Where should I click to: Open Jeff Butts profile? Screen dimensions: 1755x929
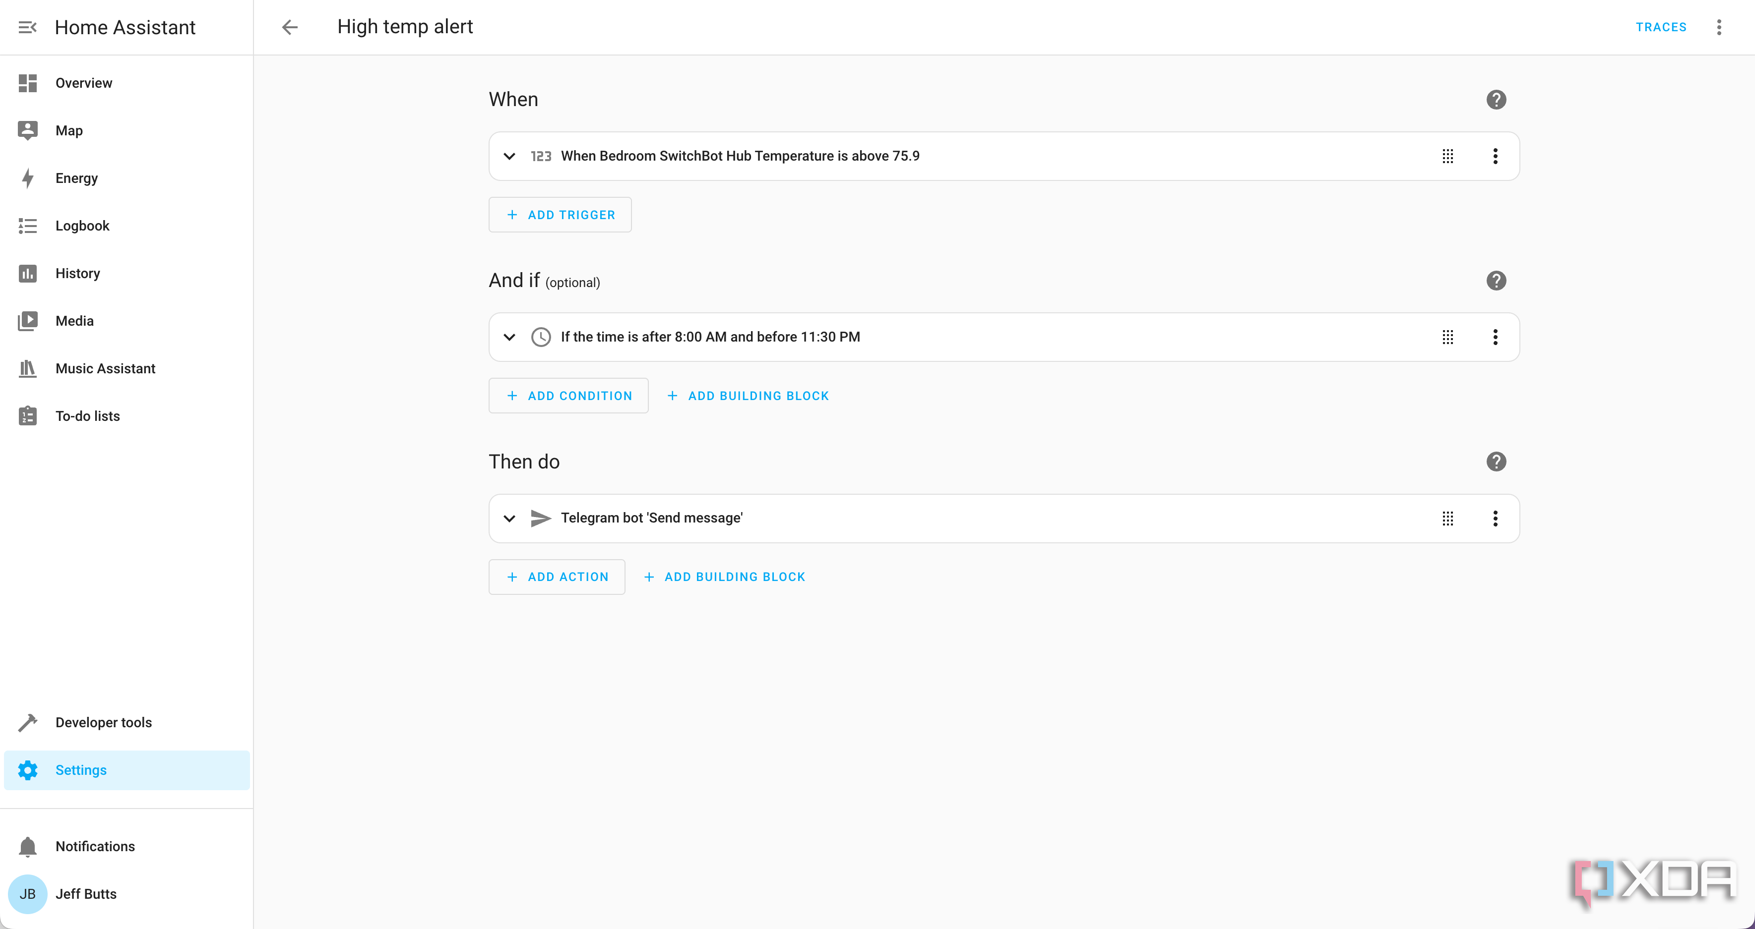126,894
